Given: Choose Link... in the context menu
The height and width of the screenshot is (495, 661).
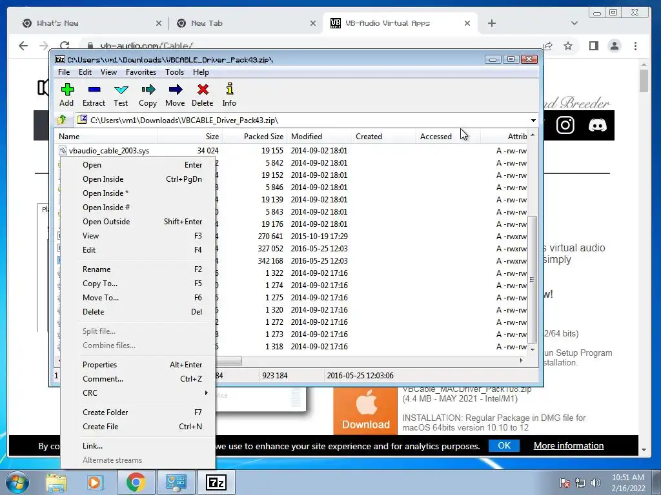Looking at the screenshot, I should tap(138, 446).
